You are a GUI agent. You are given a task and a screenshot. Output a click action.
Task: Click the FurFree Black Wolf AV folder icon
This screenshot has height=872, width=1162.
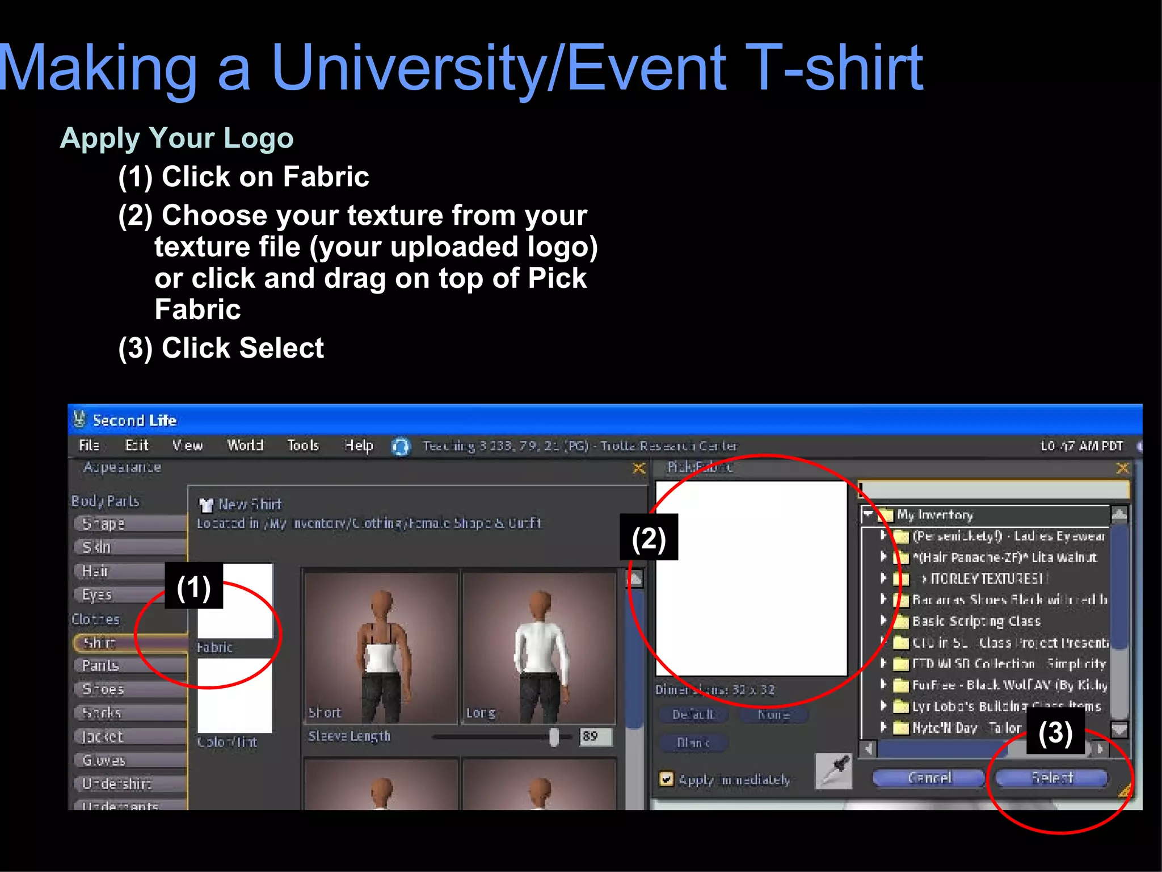pos(901,685)
